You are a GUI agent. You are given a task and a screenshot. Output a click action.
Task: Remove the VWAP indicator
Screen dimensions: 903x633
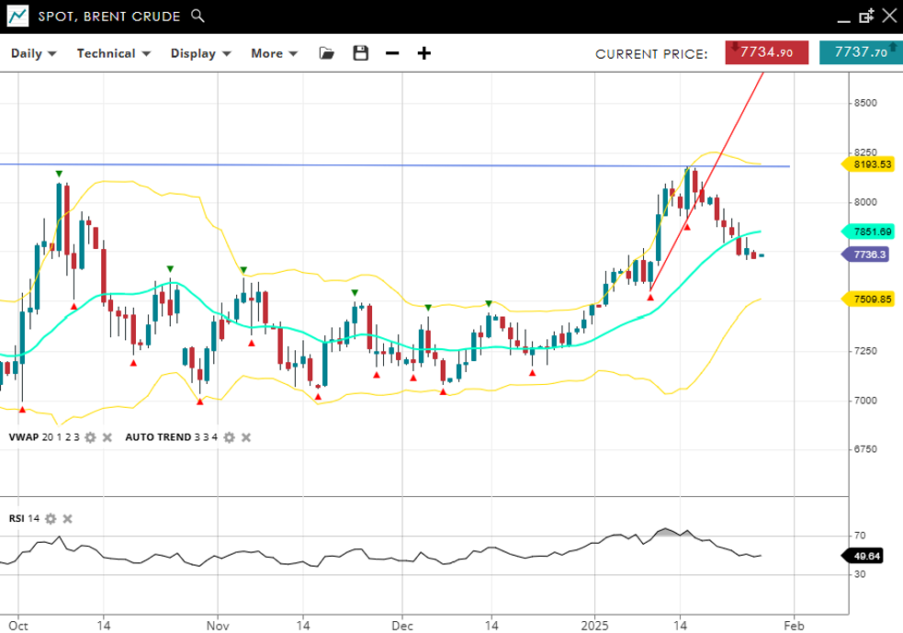[x=107, y=437]
